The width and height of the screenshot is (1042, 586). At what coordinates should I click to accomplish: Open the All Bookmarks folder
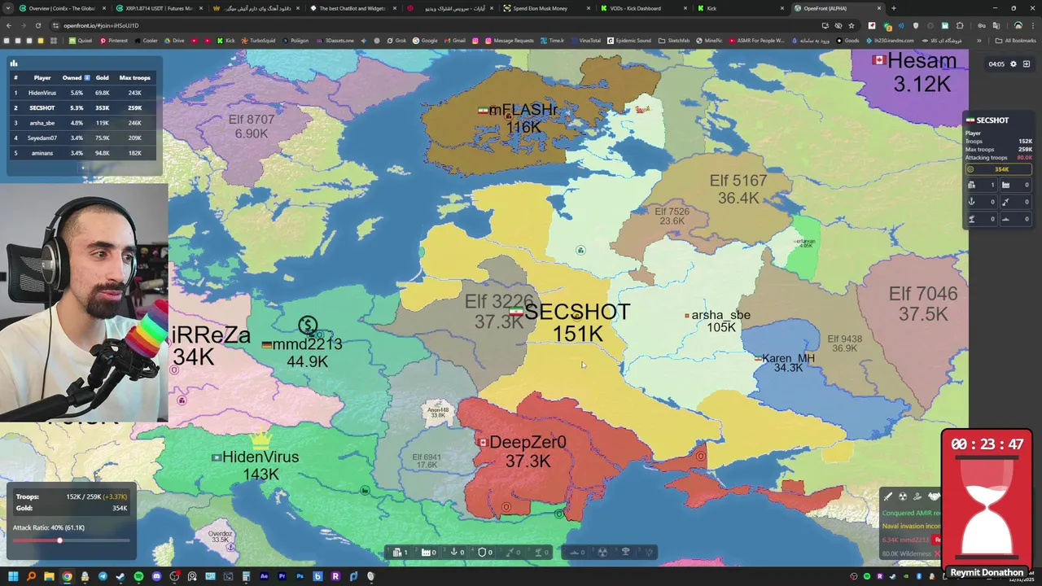pos(1016,40)
